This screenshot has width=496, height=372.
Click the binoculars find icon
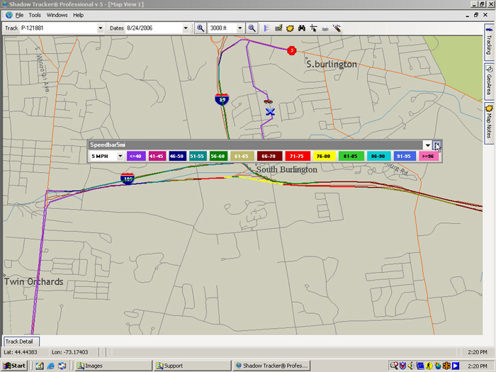coord(302,28)
